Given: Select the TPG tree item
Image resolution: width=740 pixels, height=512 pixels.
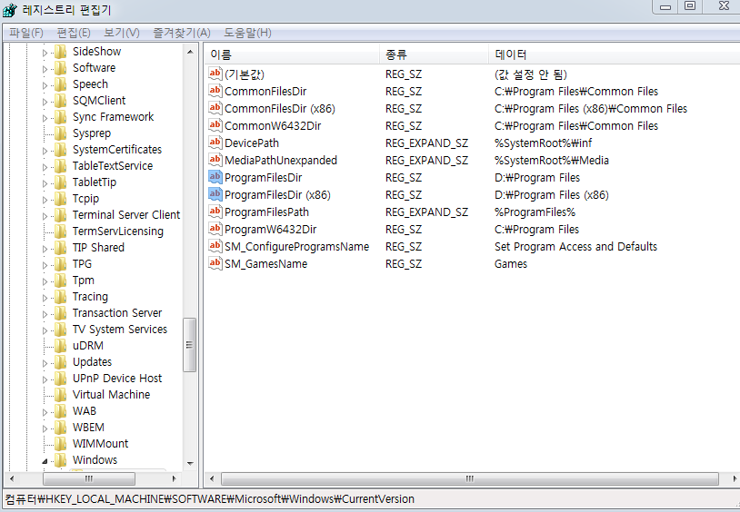Looking at the screenshot, I should (82, 264).
